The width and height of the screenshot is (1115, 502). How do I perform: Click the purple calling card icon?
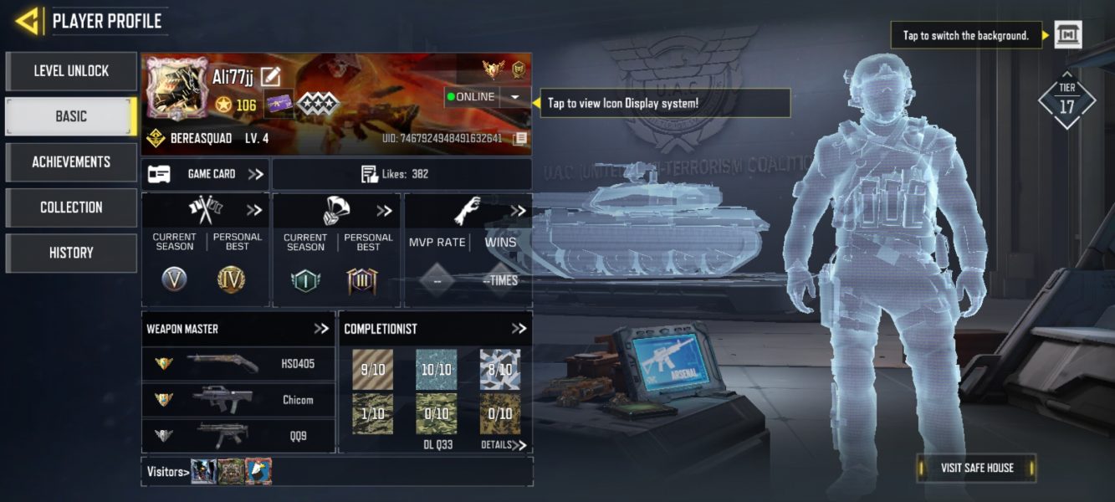coord(279,105)
